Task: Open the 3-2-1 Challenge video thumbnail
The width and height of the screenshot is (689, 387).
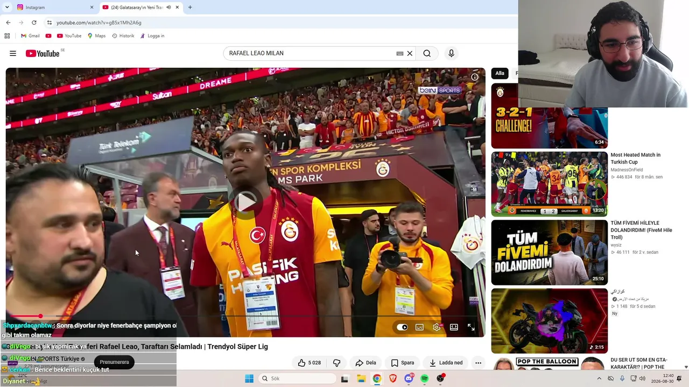Action: coord(549,116)
